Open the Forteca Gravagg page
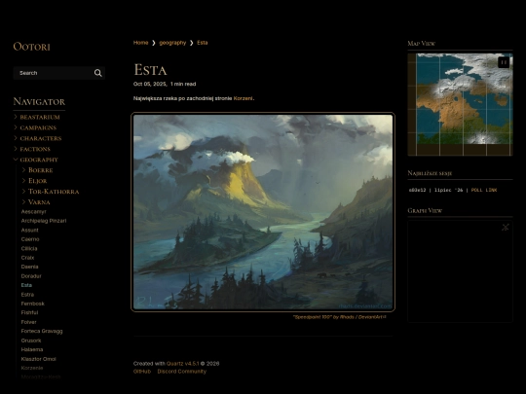 click(x=42, y=331)
